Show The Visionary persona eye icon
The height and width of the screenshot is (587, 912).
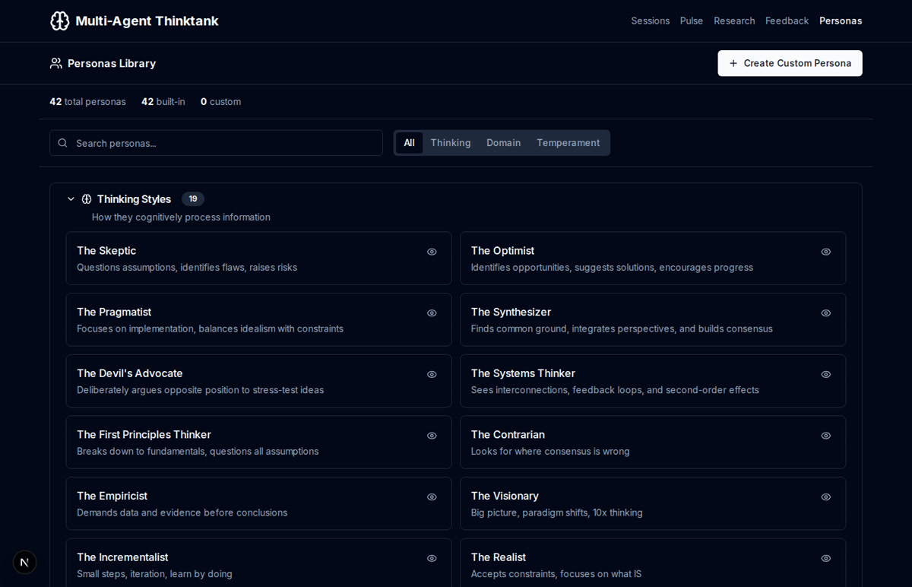point(825,497)
